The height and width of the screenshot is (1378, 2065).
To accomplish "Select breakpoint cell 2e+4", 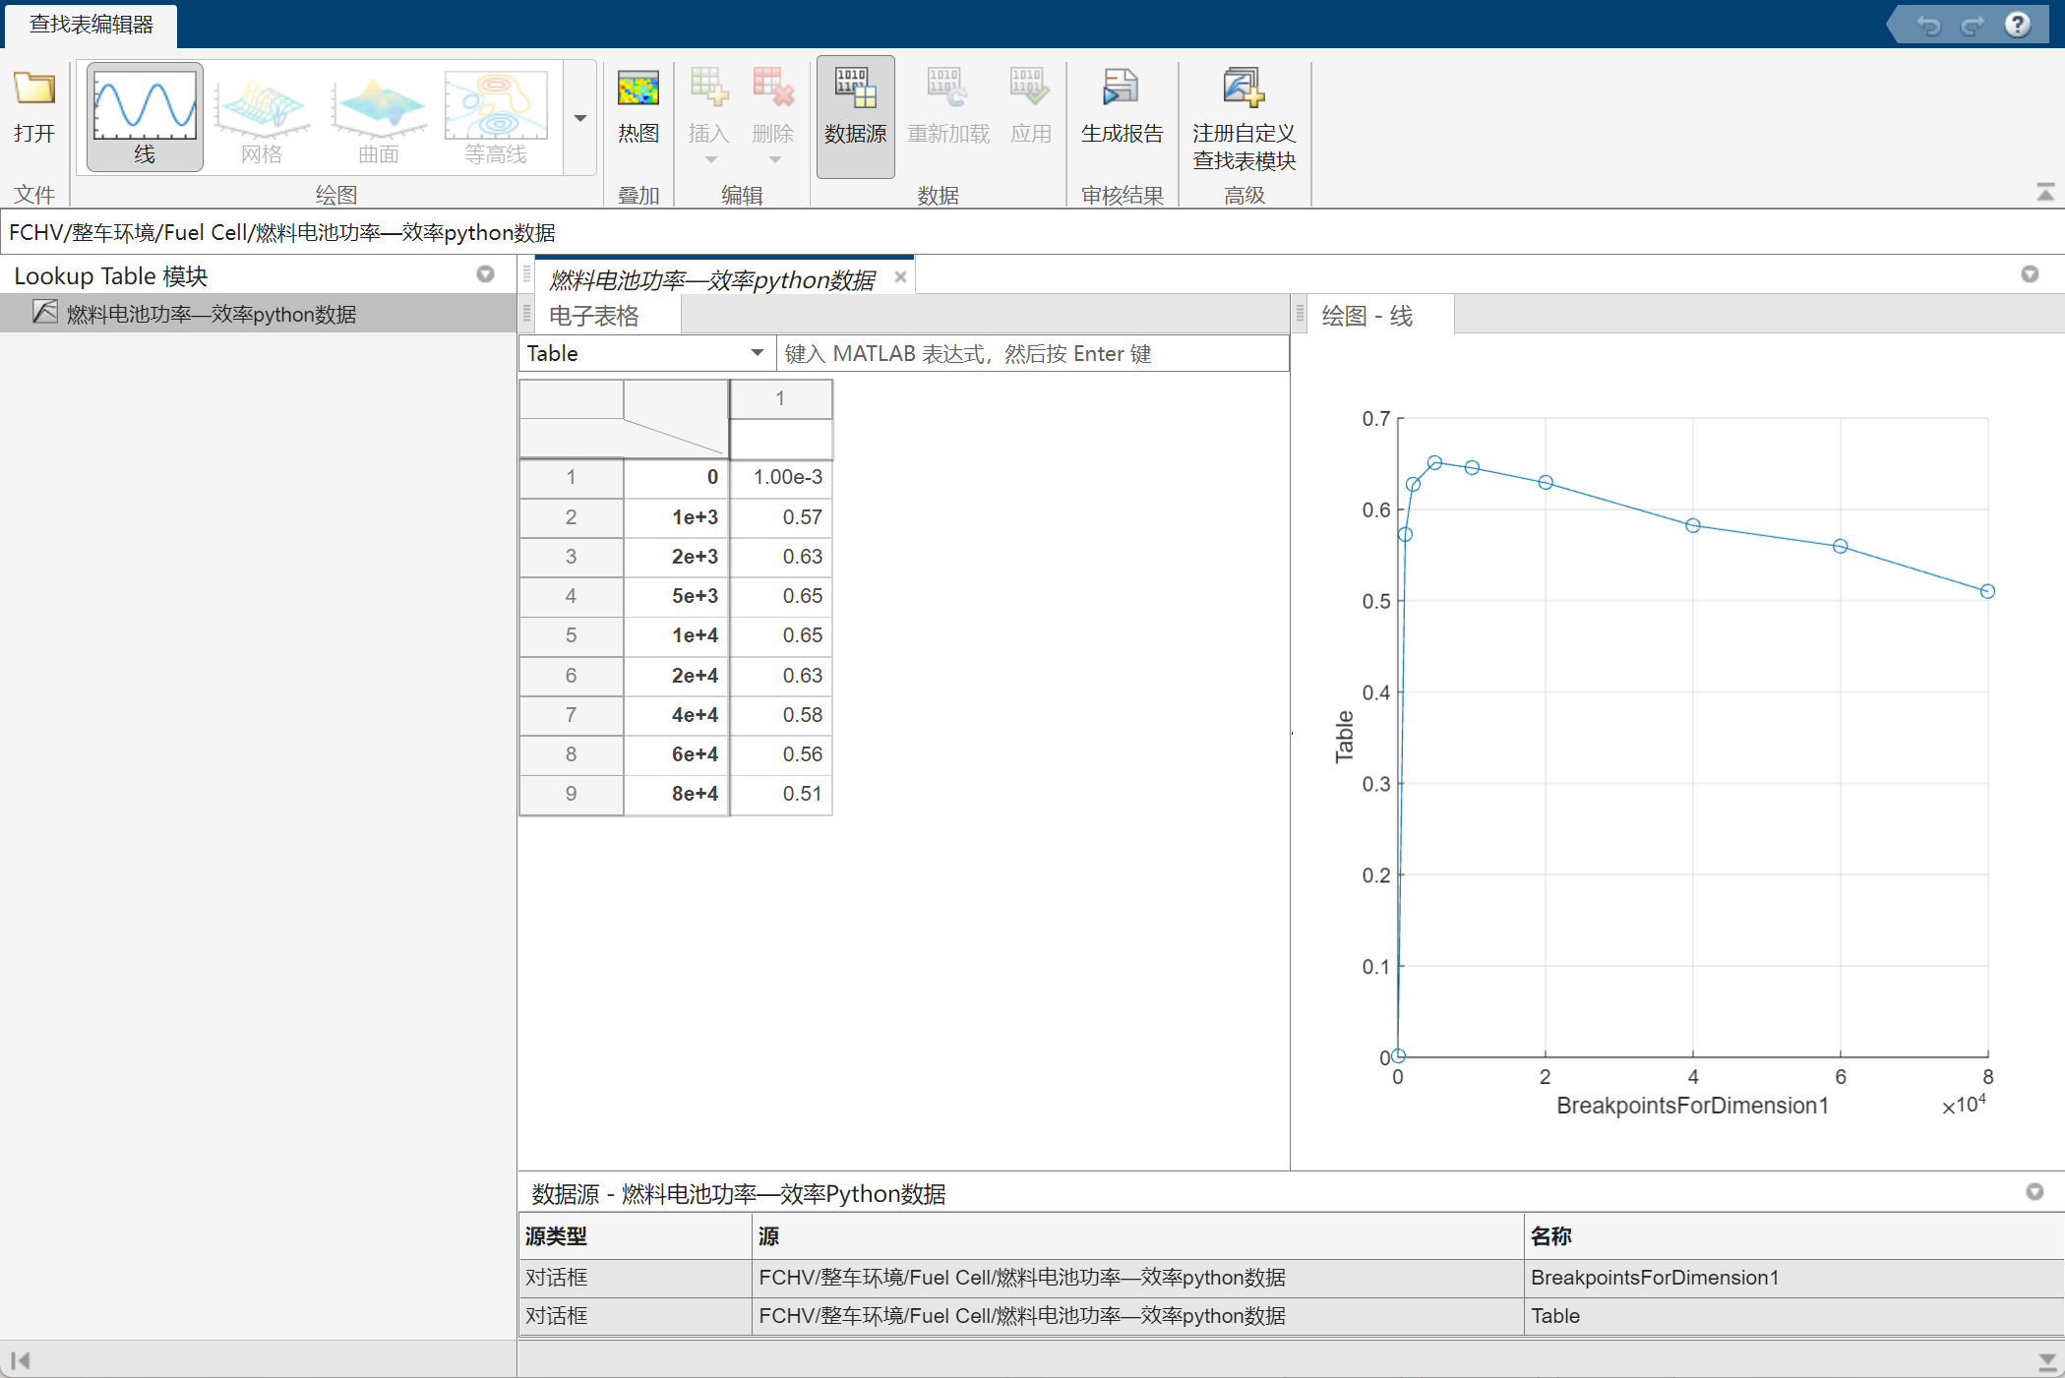I will 676,676.
